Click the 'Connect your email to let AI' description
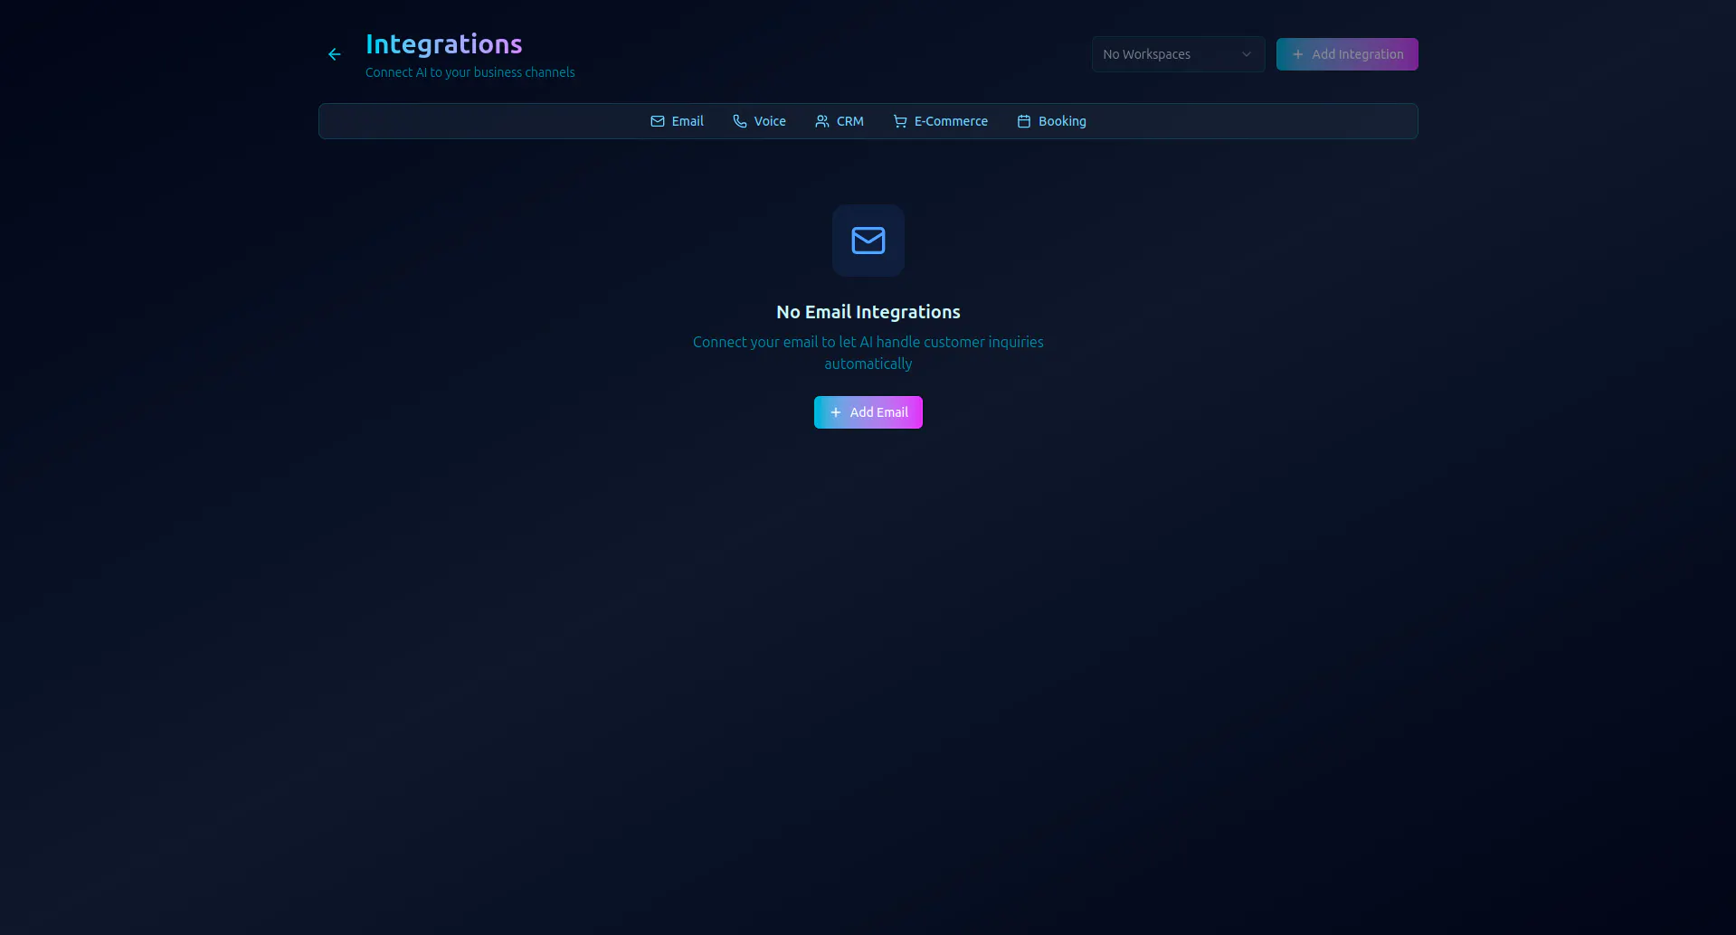The width and height of the screenshot is (1736, 935). pyautogui.click(x=868, y=353)
